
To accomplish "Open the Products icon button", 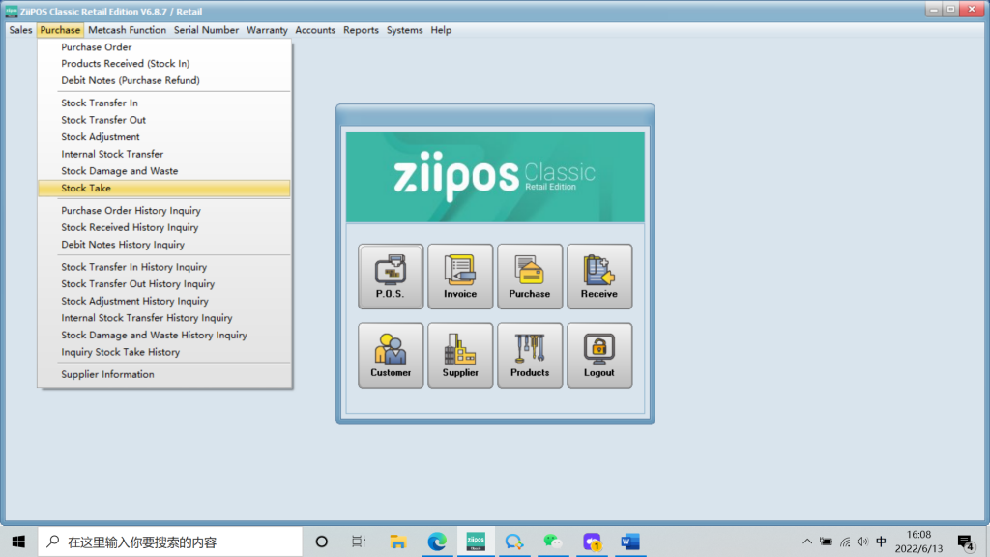I will point(530,355).
